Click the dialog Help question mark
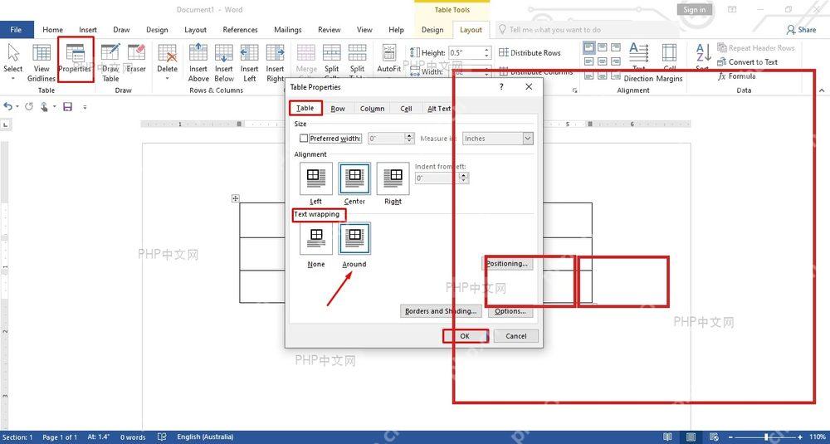This screenshot has width=830, height=444. [502, 87]
